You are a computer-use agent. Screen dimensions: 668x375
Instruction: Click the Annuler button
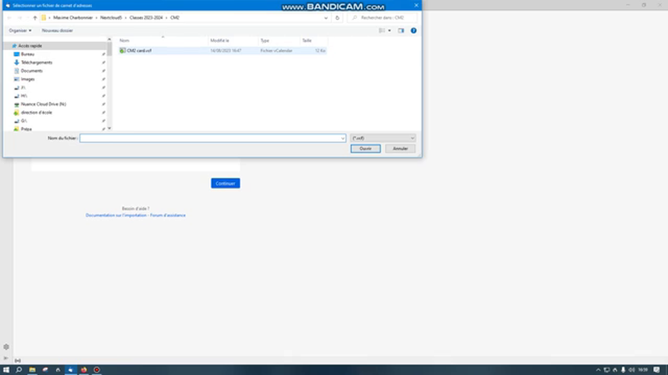[x=400, y=148]
